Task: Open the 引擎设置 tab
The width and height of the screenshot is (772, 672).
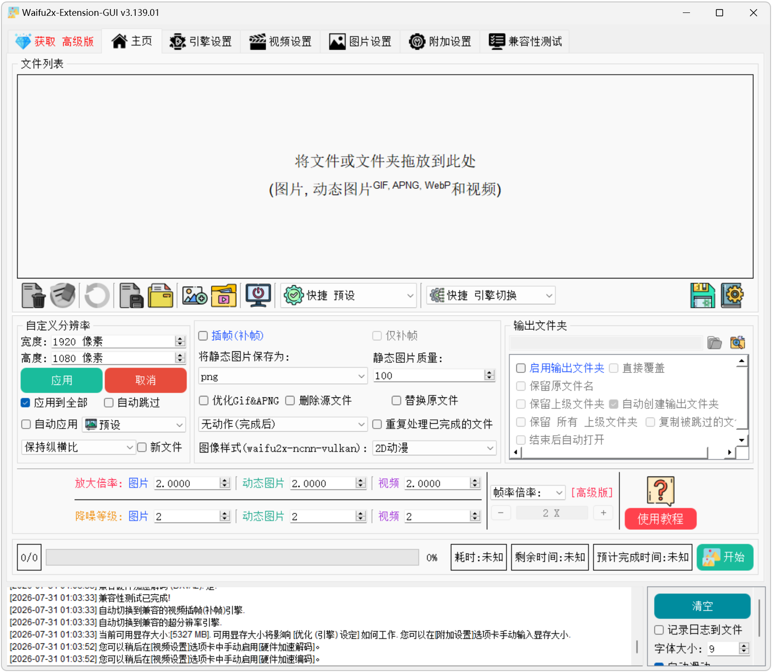Action: pyautogui.click(x=201, y=41)
